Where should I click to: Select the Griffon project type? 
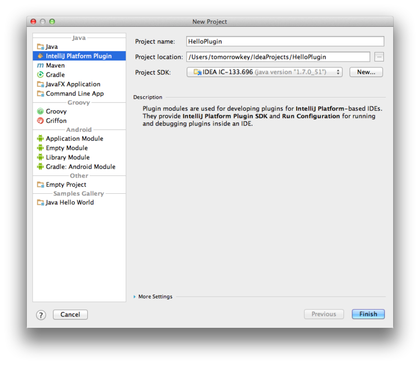pyautogui.click(x=79, y=121)
